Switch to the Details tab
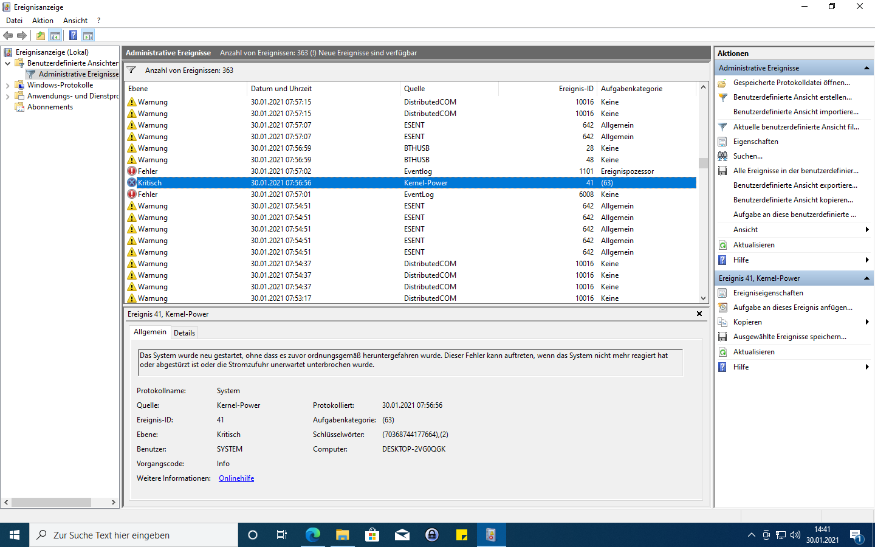 [x=184, y=333]
